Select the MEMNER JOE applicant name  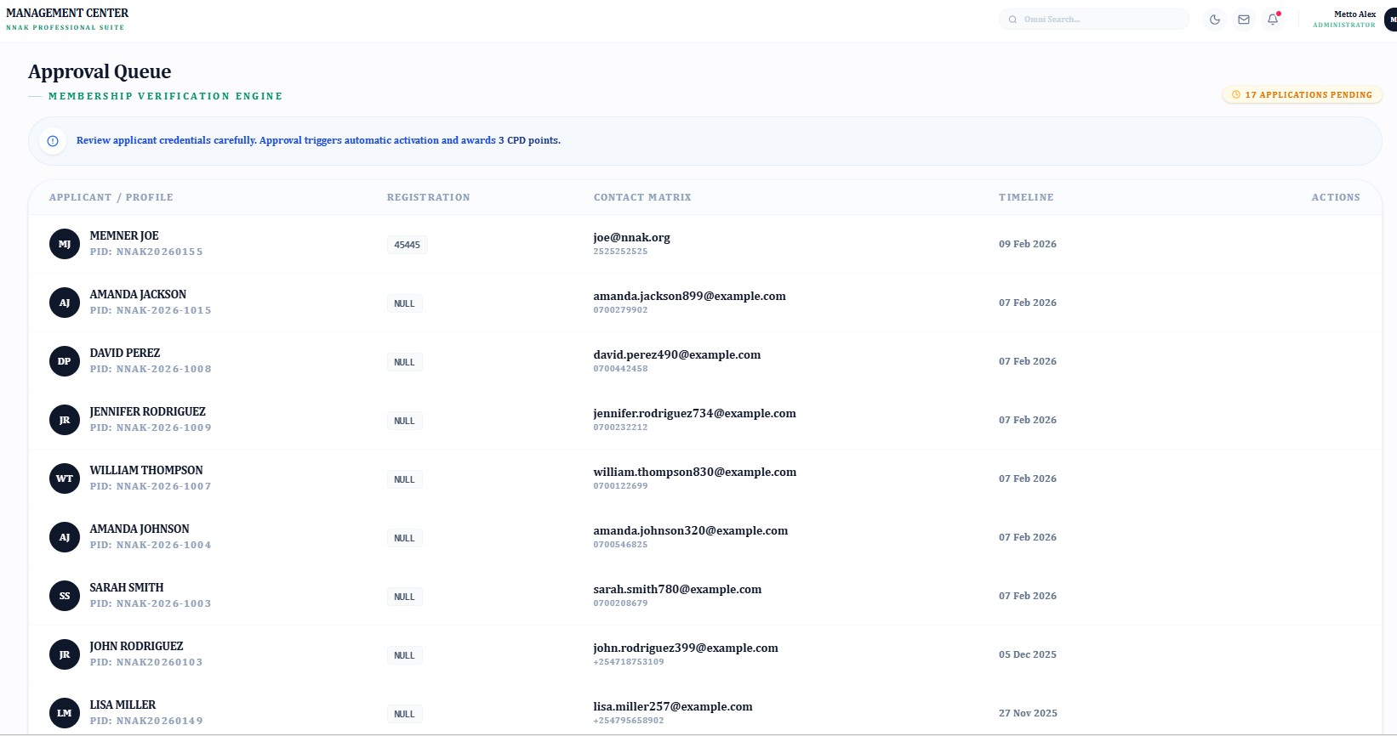tap(124, 236)
